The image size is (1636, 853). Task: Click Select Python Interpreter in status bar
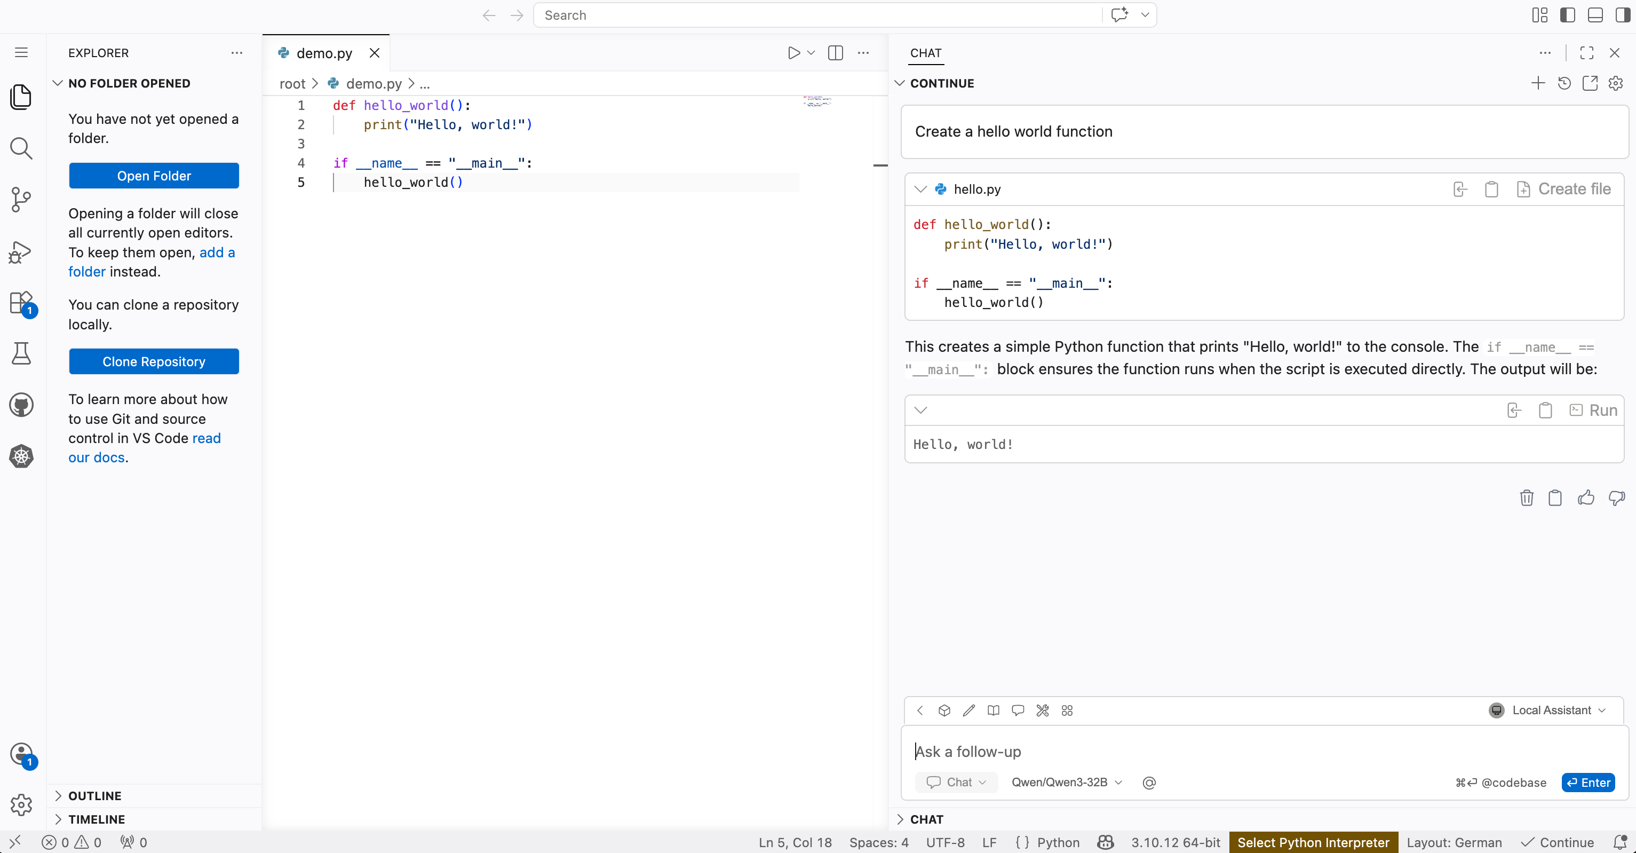(x=1313, y=842)
